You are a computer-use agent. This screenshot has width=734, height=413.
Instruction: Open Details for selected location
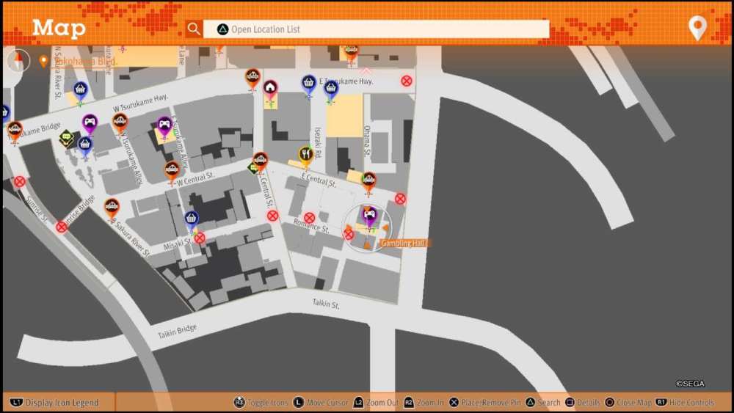point(581,403)
